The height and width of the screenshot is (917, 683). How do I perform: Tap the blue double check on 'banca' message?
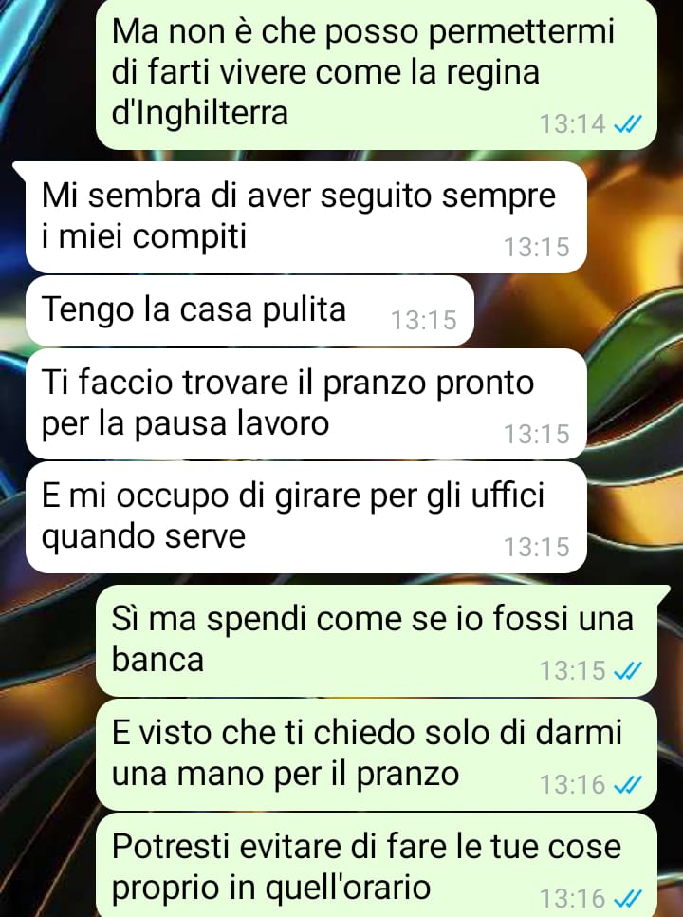pos(628,670)
